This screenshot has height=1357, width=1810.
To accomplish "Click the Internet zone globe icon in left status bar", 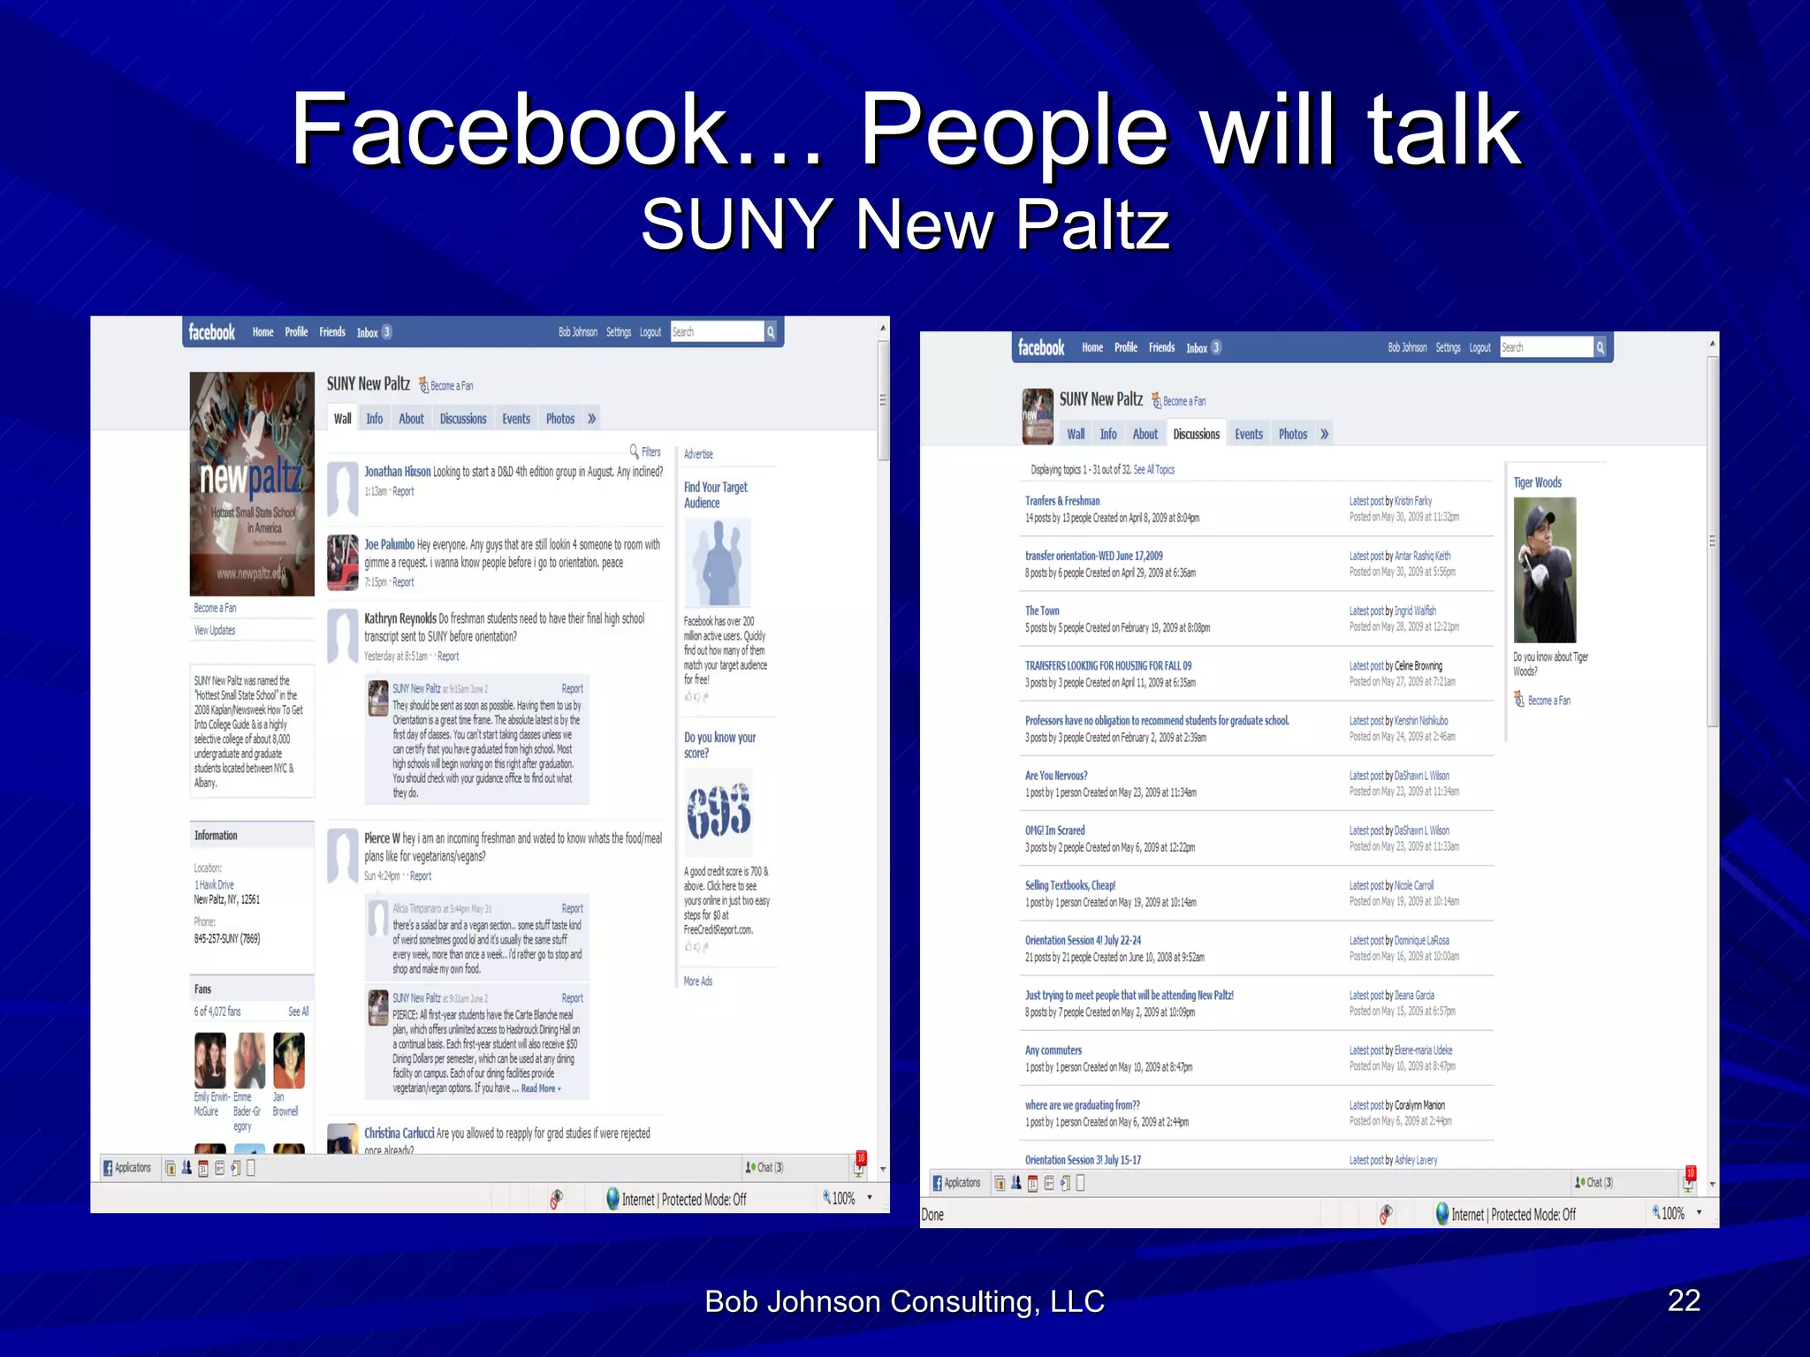I will [x=612, y=1199].
